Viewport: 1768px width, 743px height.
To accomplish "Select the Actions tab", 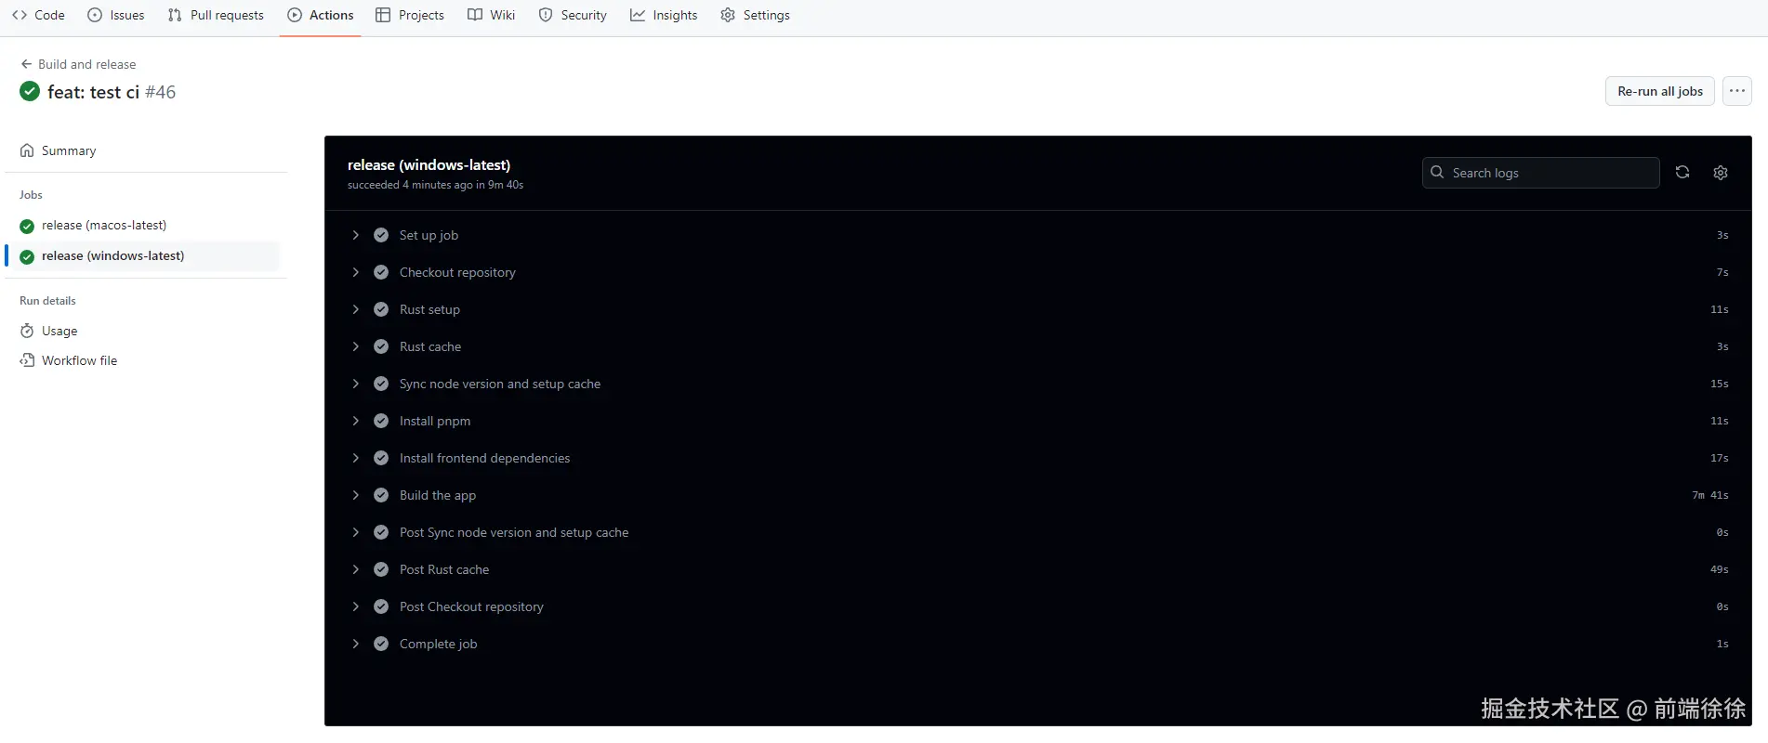I will 321,15.
